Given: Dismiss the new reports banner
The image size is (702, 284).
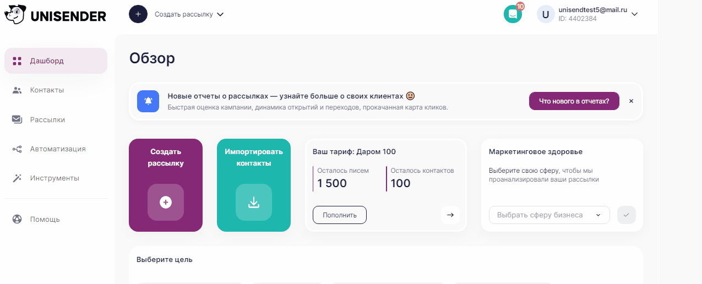Looking at the screenshot, I should [x=631, y=101].
